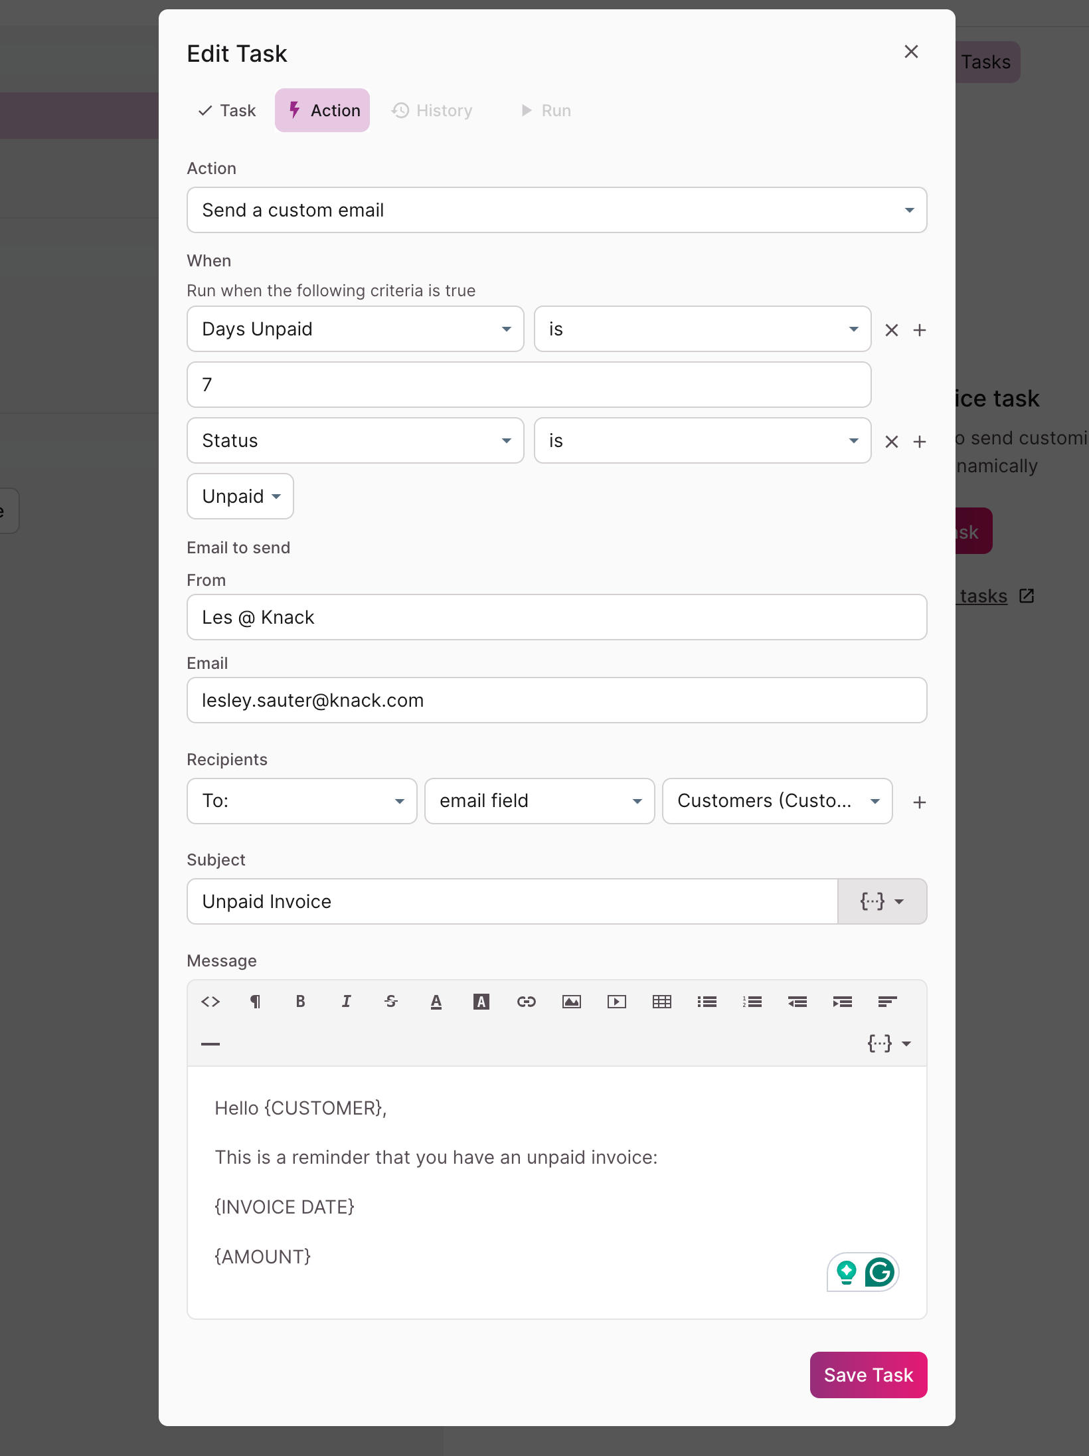Insert a link into the message
The width and height of the screenshot is (1089, 1456).
(526, 1002)
